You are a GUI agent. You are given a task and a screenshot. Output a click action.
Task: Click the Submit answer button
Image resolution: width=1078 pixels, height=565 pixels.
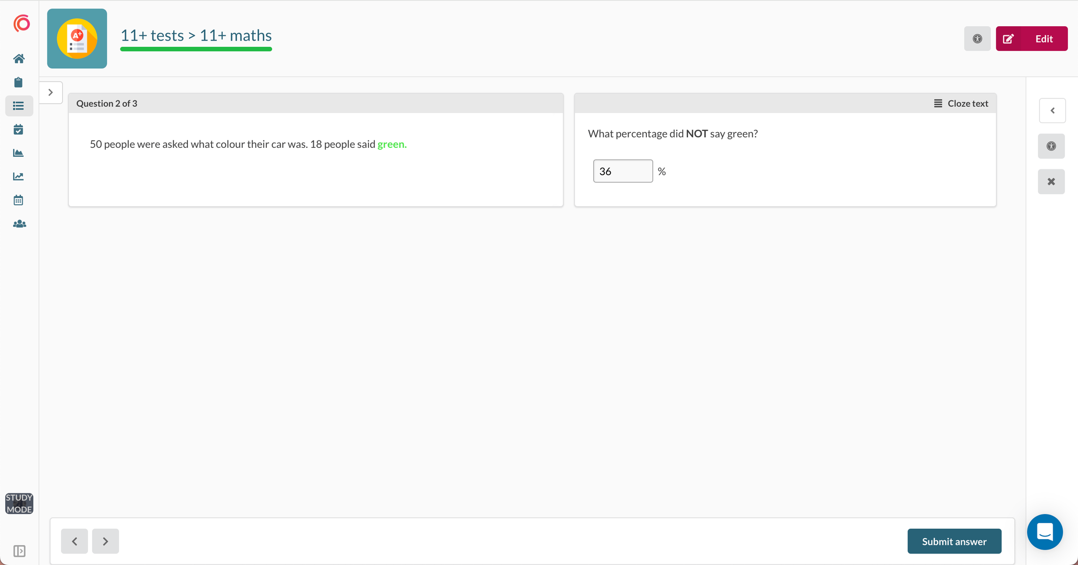coord(954,541)
